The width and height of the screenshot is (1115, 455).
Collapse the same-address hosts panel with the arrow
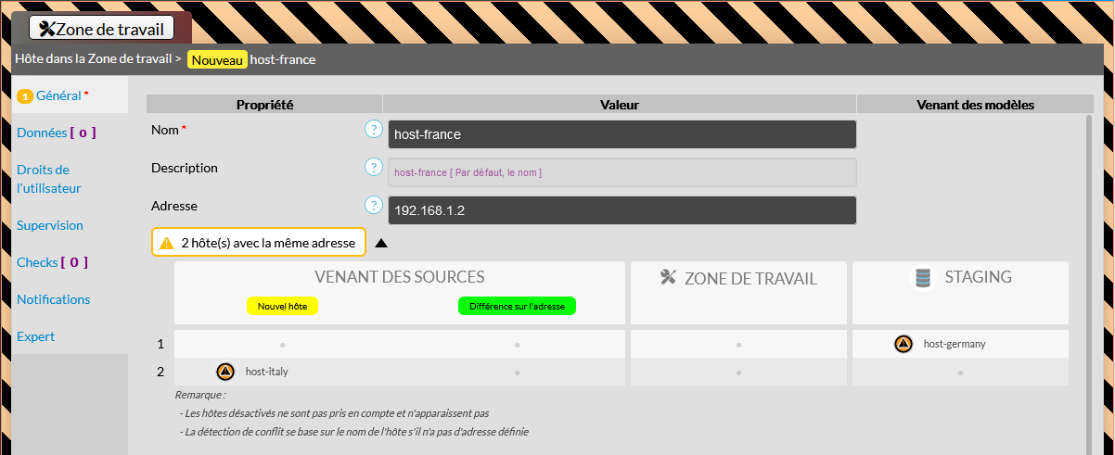click(381, 244)
